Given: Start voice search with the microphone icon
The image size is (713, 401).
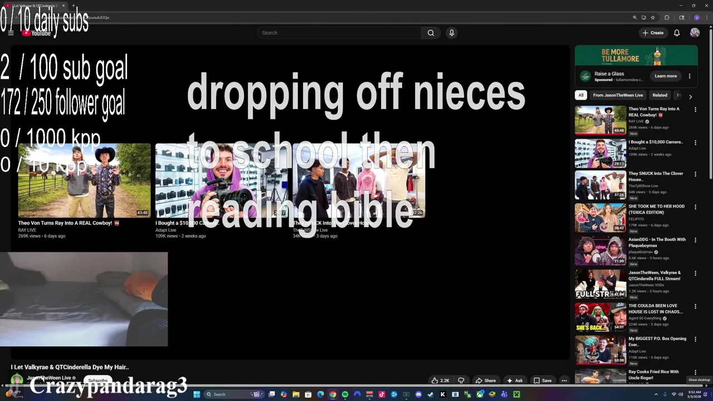Looking at the screenshot, I should click(x=452, y=33).
